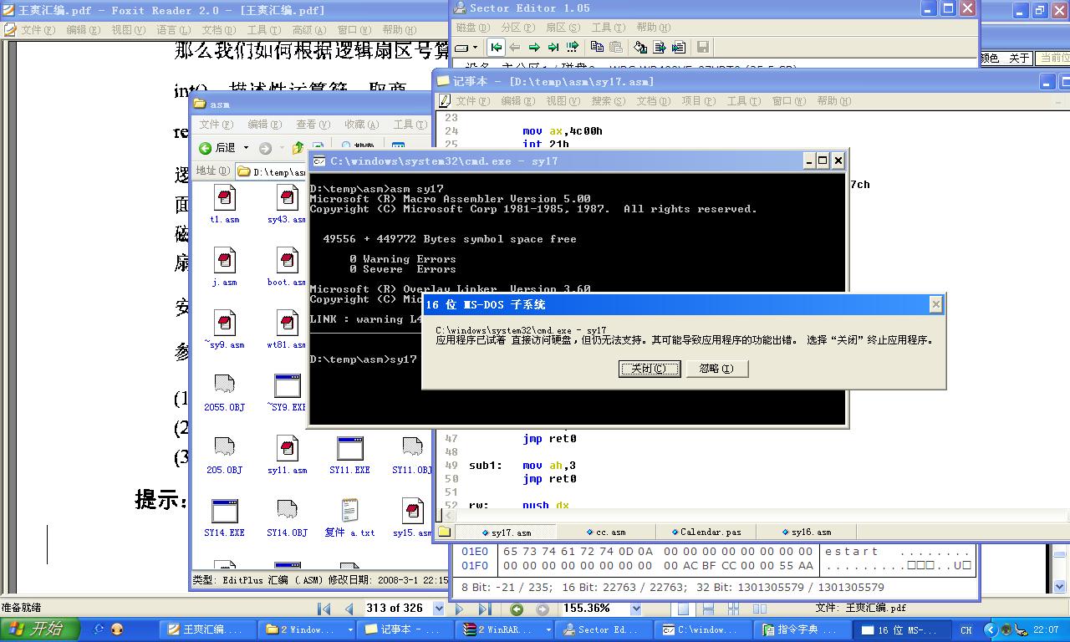Click the CH language indicator in system tray
This screenshot has width=1070, height=642.
966,629
